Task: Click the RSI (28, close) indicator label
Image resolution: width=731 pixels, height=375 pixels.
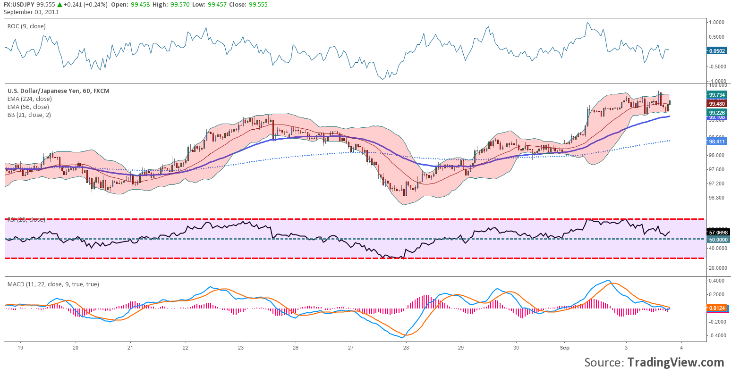Action: [26, 220]
